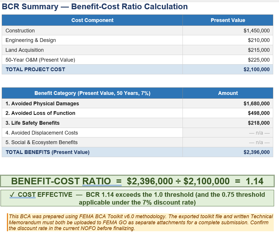Click the Amount column header
The height and width of the screenshot is (237, 279).
click(x=228, y=93)
